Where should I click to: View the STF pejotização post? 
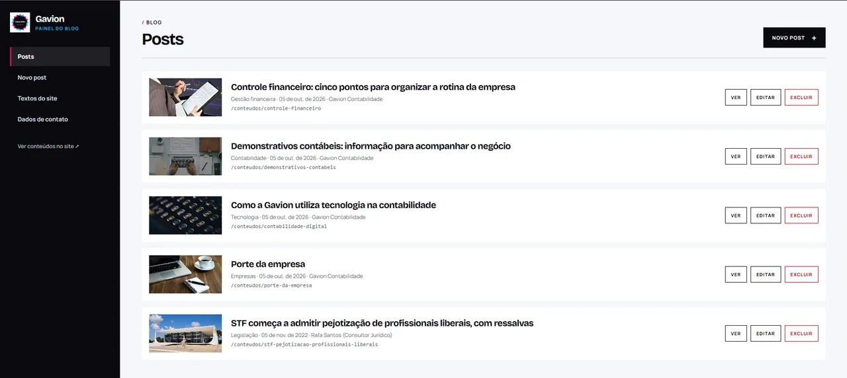click(736, 334)
